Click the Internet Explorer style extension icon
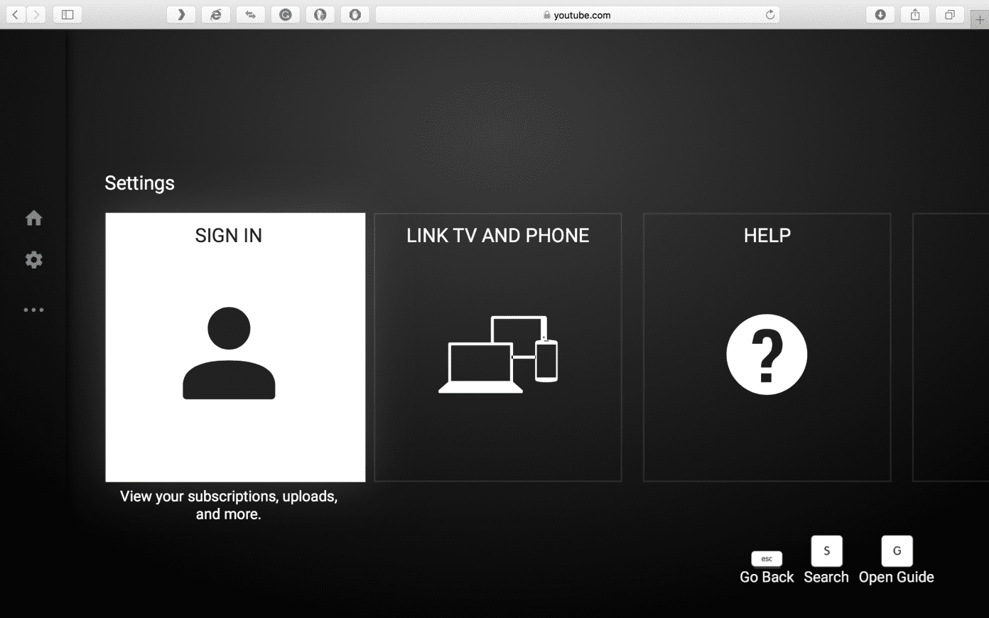Image resolution: width=989 pixels, height=618 pixels. coord(216,14)
